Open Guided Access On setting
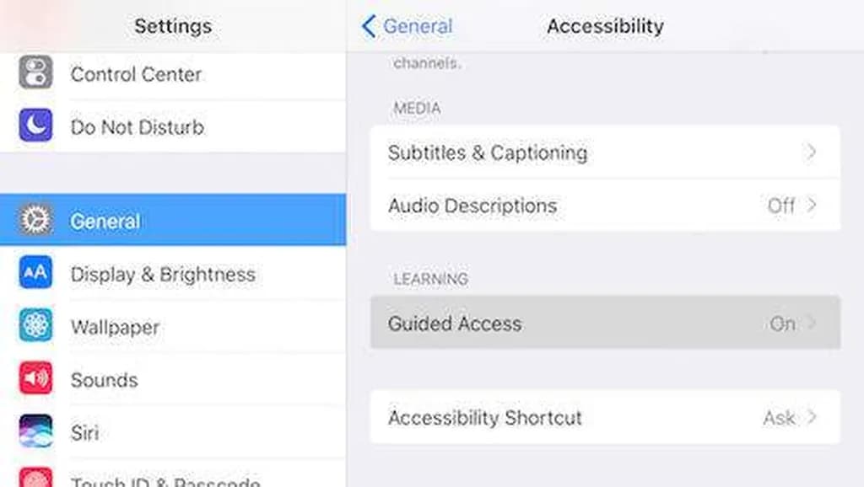 point(792,324)
